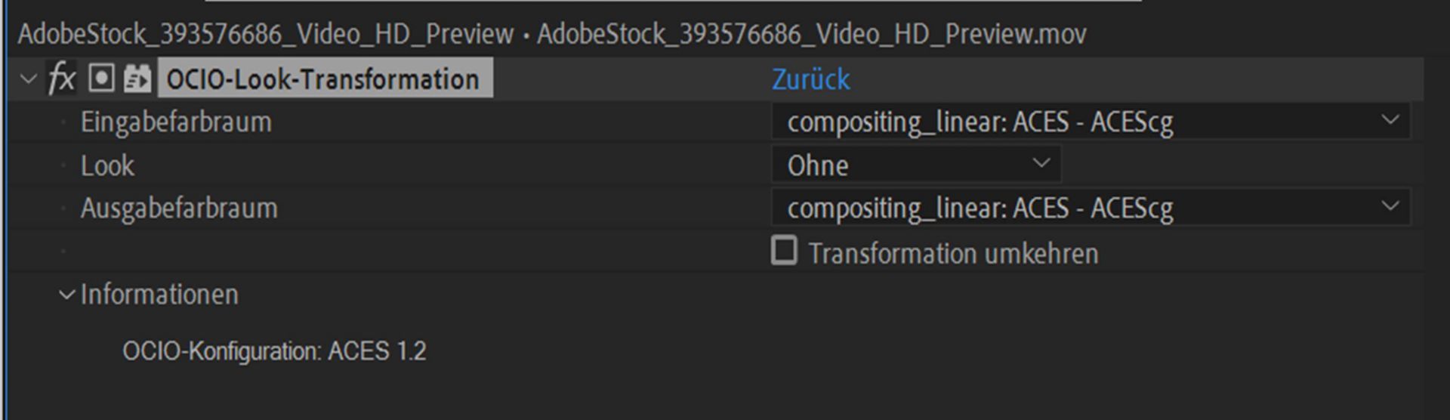Viewport: 1450px width, 420px height.
Task: Click the Ausgabefarbraum property label
Action: [179, 208]
